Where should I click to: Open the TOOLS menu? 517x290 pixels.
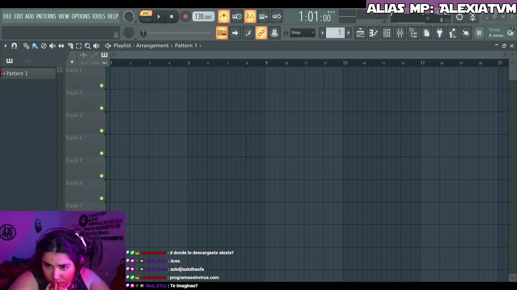(98, 16)
